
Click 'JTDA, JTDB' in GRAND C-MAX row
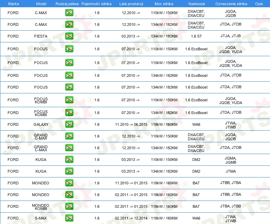[231, 147]
